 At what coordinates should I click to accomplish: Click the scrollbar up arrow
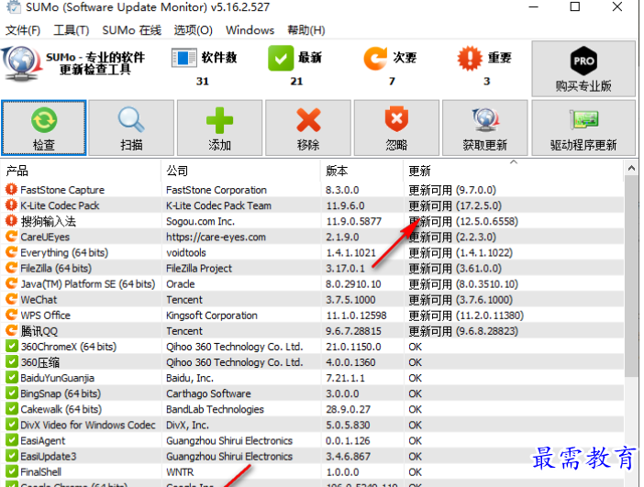pos(631,168)
